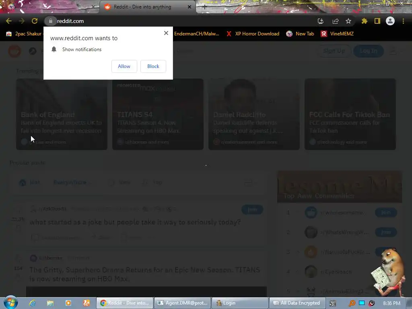Open the 2pac Shakur bookmark
This screenshot has height=309, width=412.
pyautogui.click(x=24, y=34)
